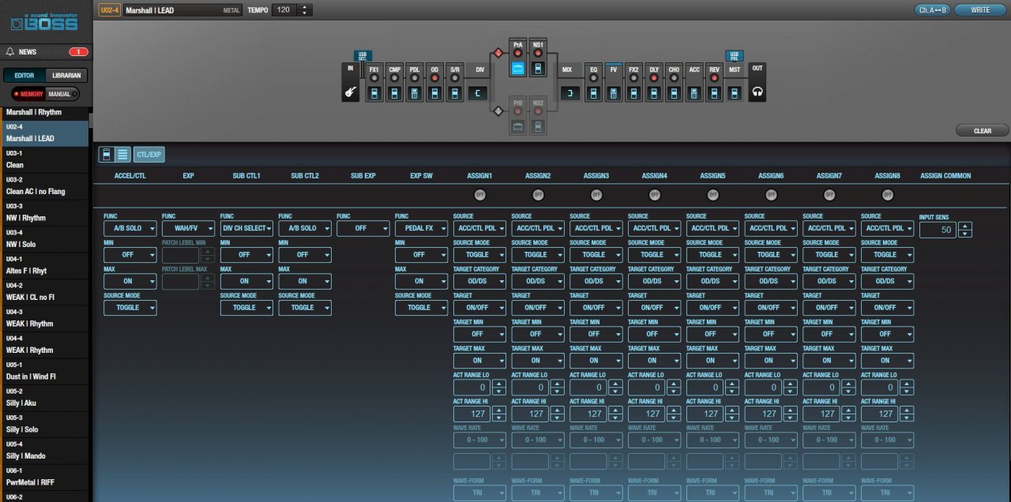Toggle the DLY delay on/off LED
This screenshot has height=502, width=1011.
point(654,79)
